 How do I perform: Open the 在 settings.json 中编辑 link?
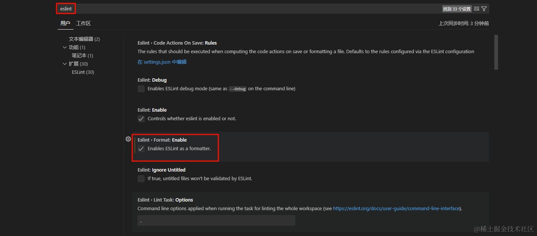click(162, 62)
